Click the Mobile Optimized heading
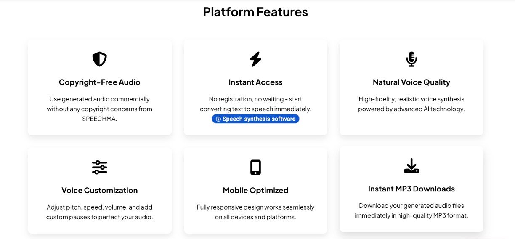The width and height of the screenshot is (515, 239). (255, 190)
